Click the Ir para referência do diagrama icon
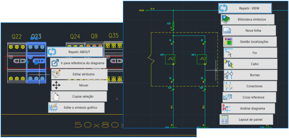This screenshot has width=289, height=138. coord(56,63)
